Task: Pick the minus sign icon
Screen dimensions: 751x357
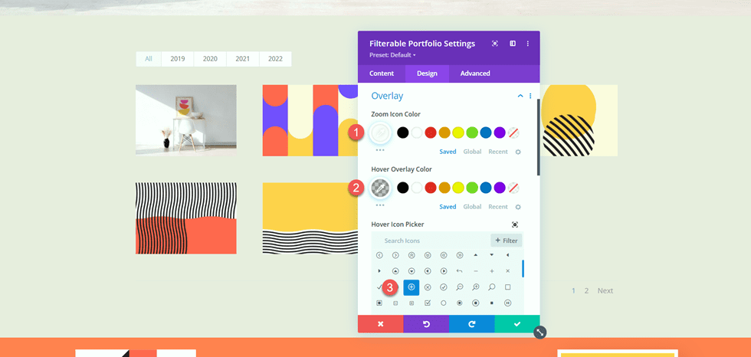Action: coord(476,271)
